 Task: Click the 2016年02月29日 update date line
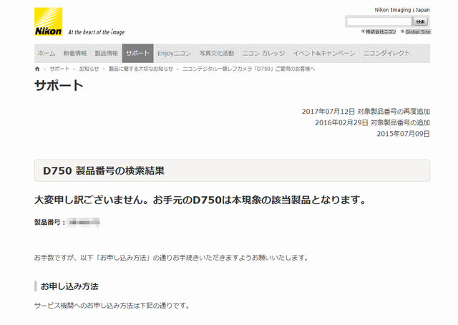pyautogui.click(x=372, y=122)
